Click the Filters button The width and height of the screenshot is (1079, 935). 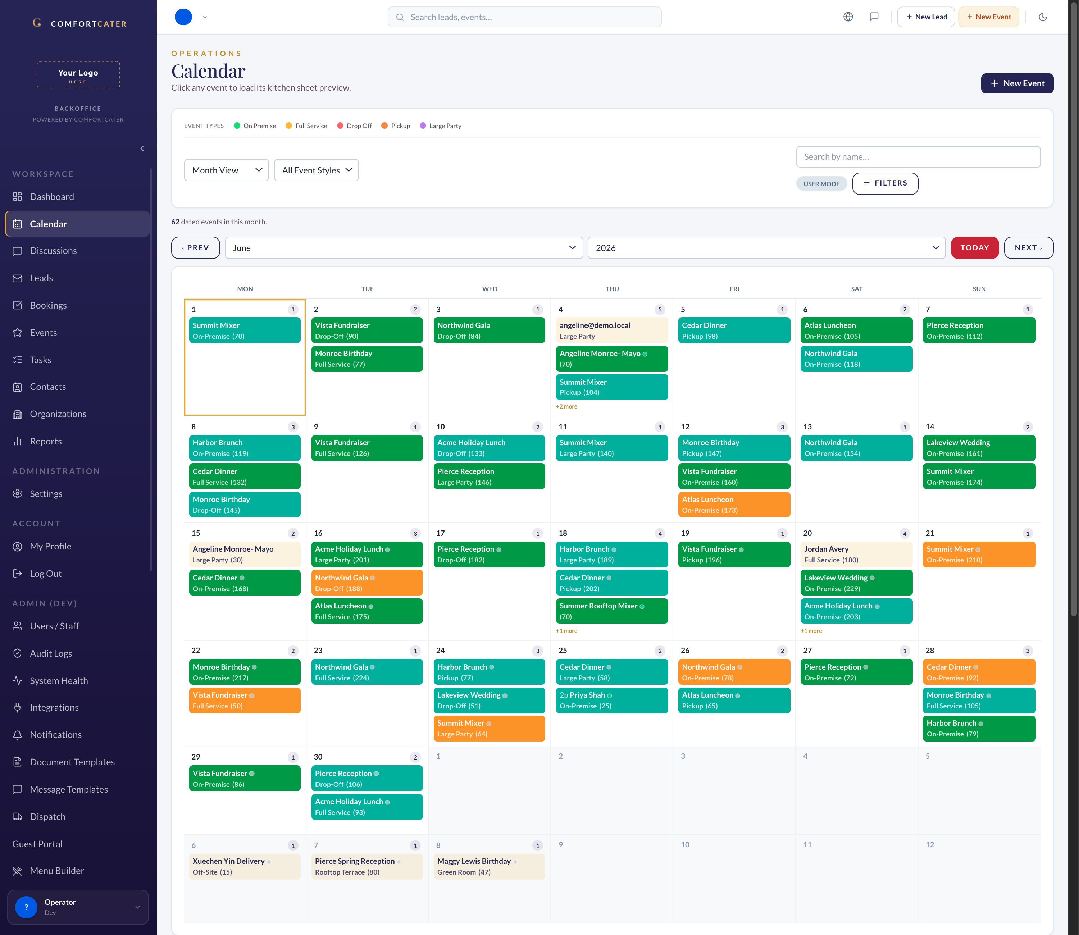885,183
